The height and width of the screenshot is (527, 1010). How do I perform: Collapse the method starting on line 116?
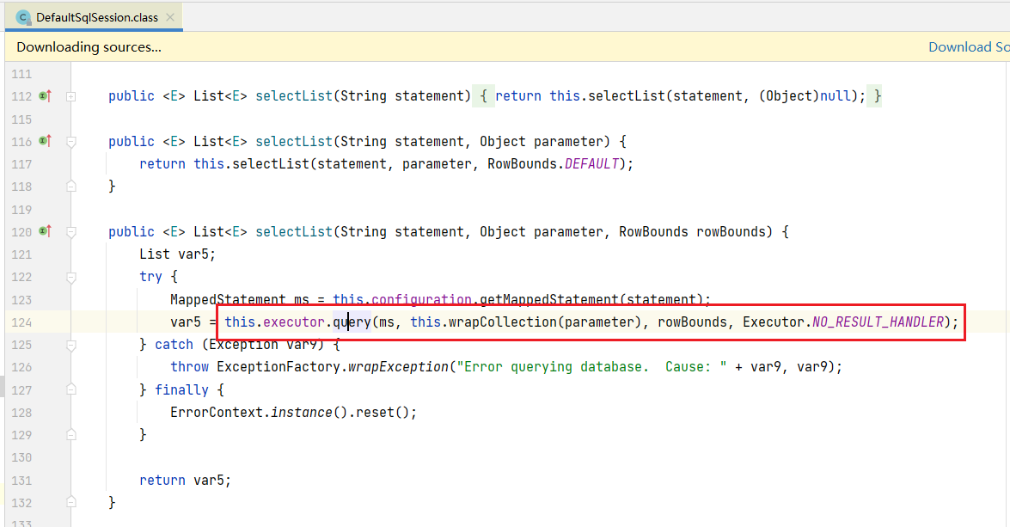point(71,141)
